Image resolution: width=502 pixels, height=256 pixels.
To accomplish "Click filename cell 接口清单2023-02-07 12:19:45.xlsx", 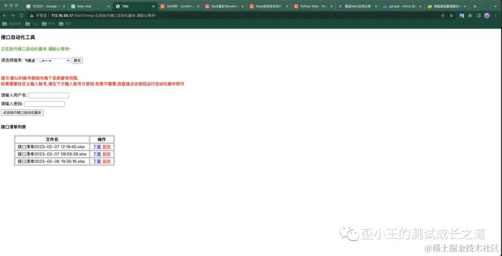I will (x=52, y=147).
